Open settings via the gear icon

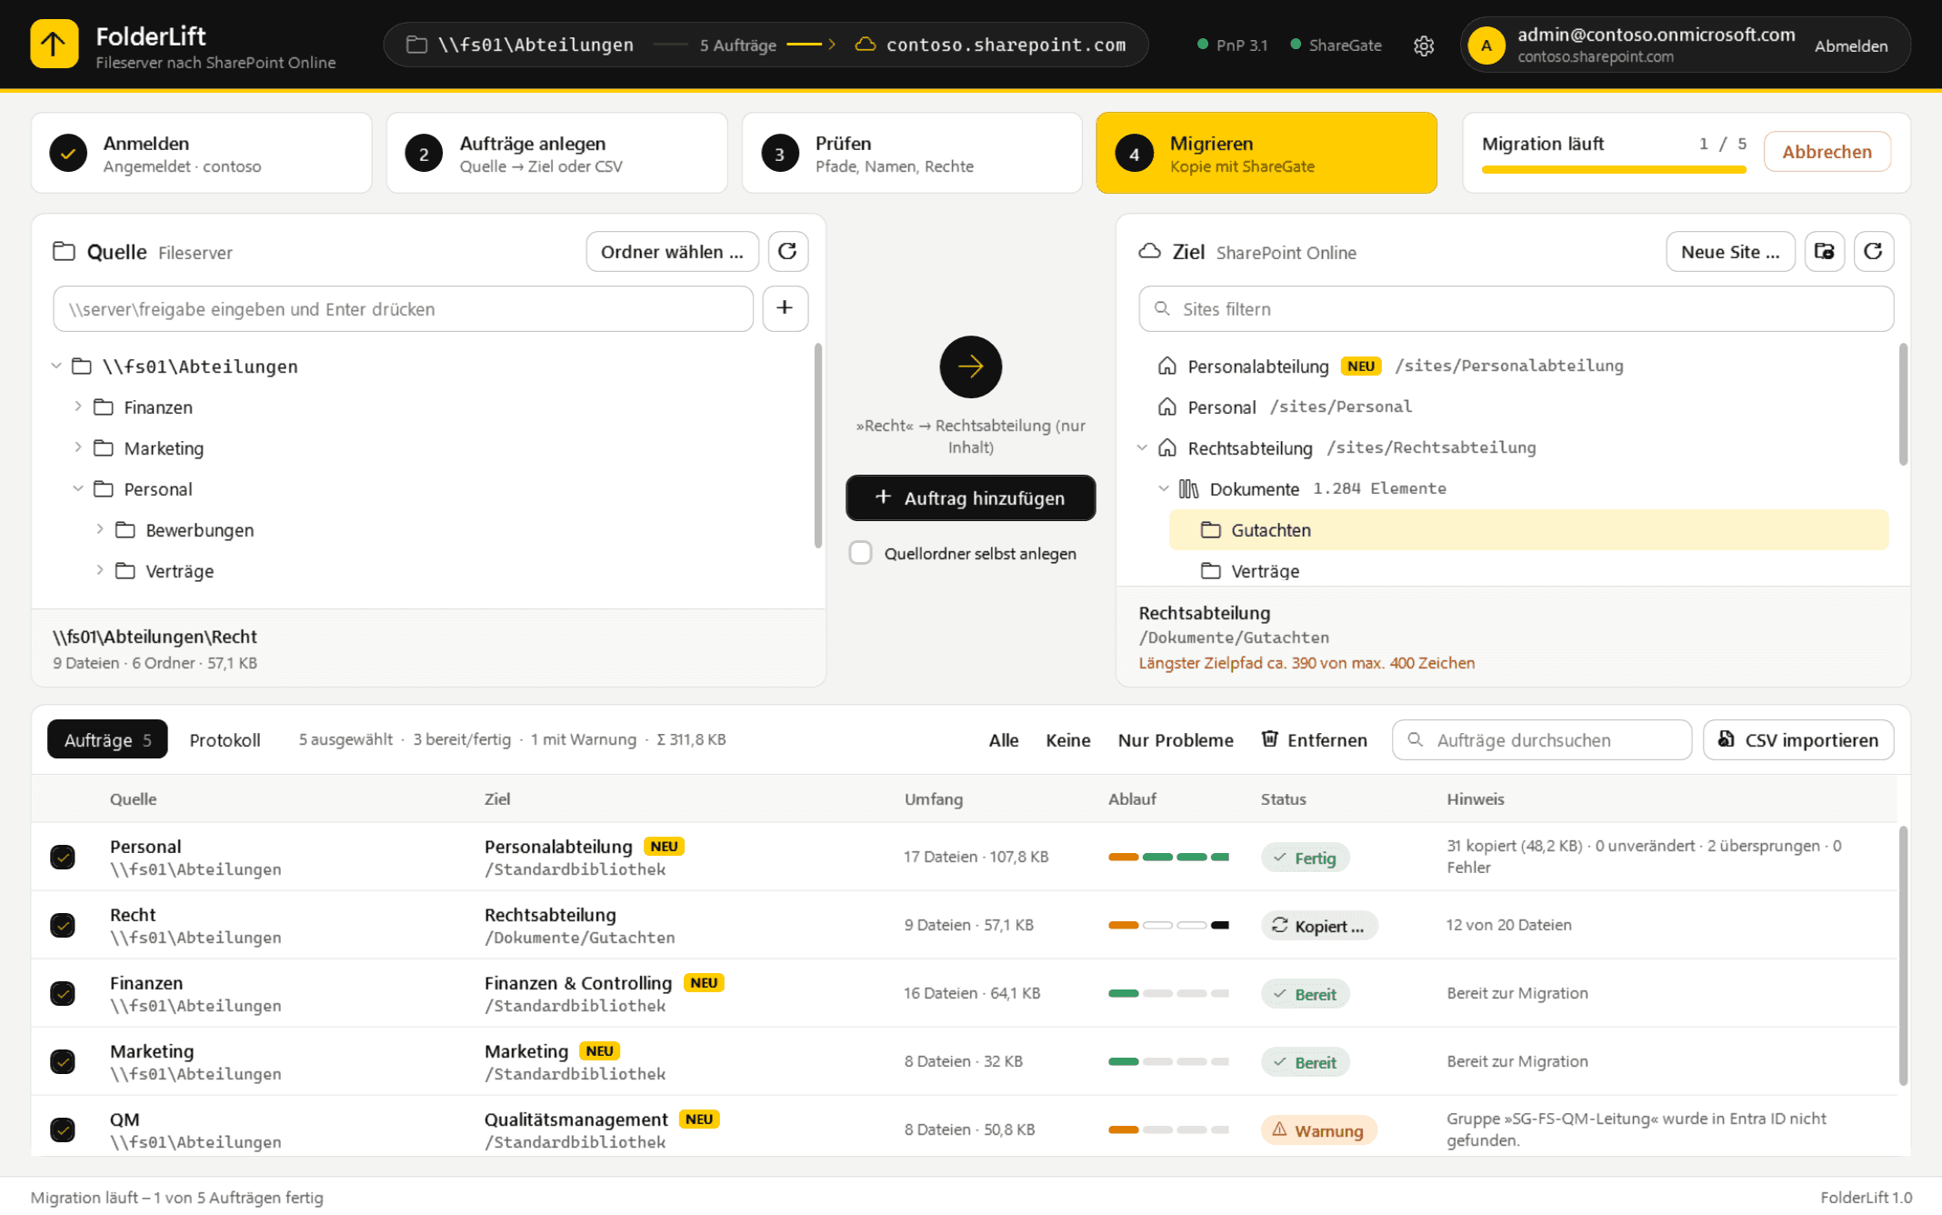1424,45
